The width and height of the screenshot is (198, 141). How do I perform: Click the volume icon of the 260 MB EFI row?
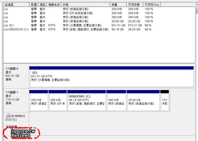[6, 13]
